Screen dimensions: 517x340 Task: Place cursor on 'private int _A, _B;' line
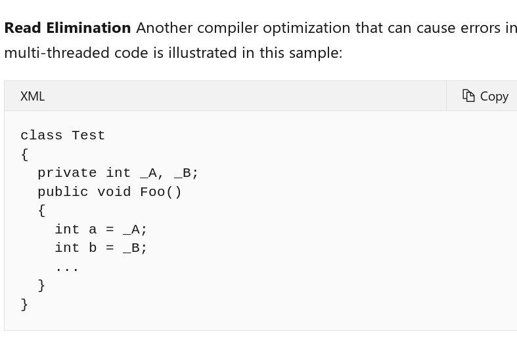click(x=118, y=173)
